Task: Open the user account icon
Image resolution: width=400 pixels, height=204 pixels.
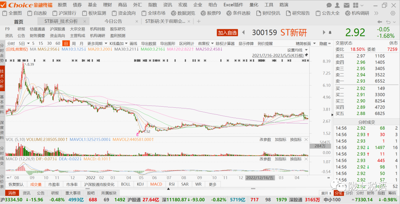Action: [337, 5]
